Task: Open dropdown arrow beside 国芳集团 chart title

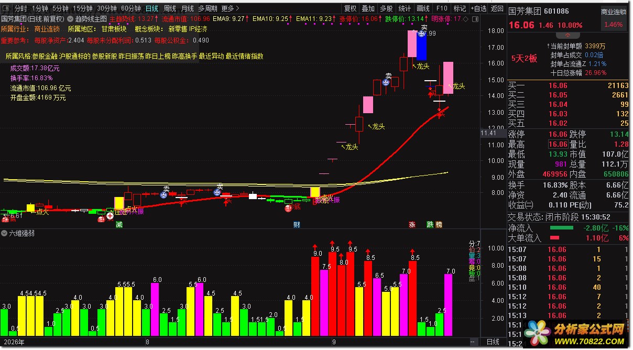Action: point(70,18)
